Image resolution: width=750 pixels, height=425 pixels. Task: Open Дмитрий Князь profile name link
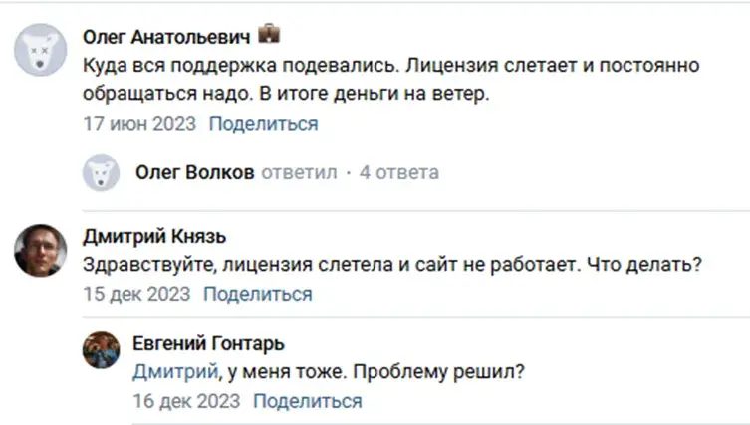(154, 237)
